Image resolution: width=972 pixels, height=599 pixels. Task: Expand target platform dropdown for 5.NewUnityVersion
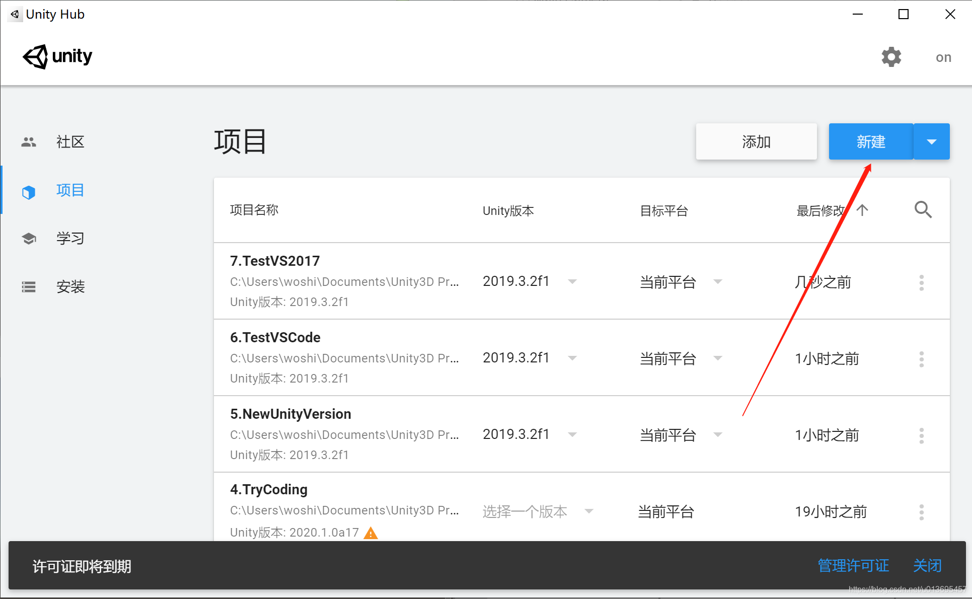tap(718, 434)
